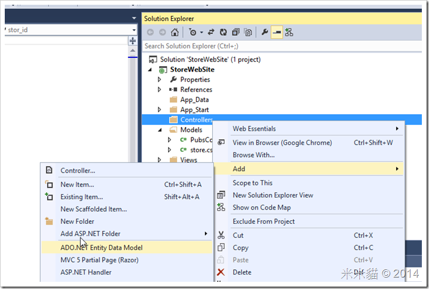Choose View in Browser (Google Chrome)
Screen dimensions: 429x289
[x=309, y=143]
